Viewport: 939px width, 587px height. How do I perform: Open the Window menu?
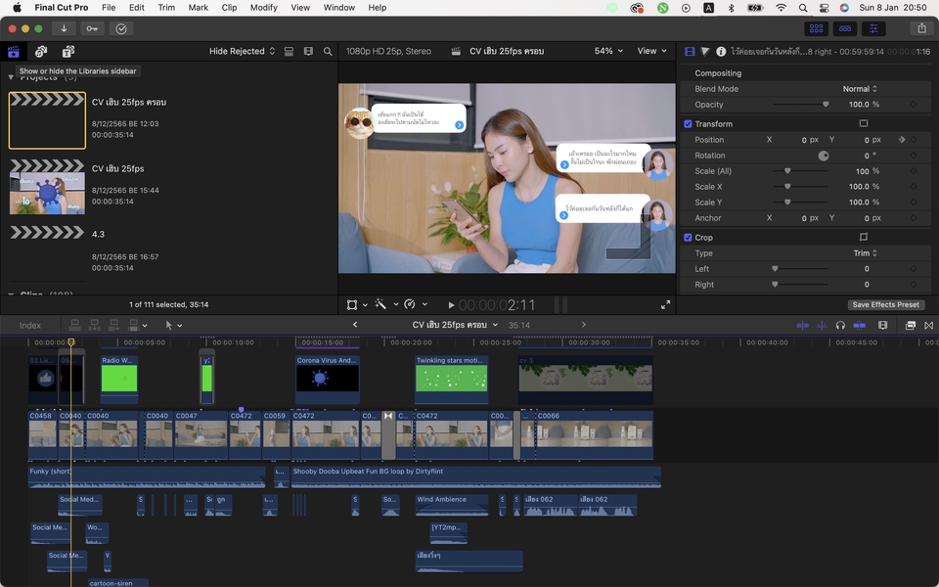pyautogui.click(x=339, y=7)
